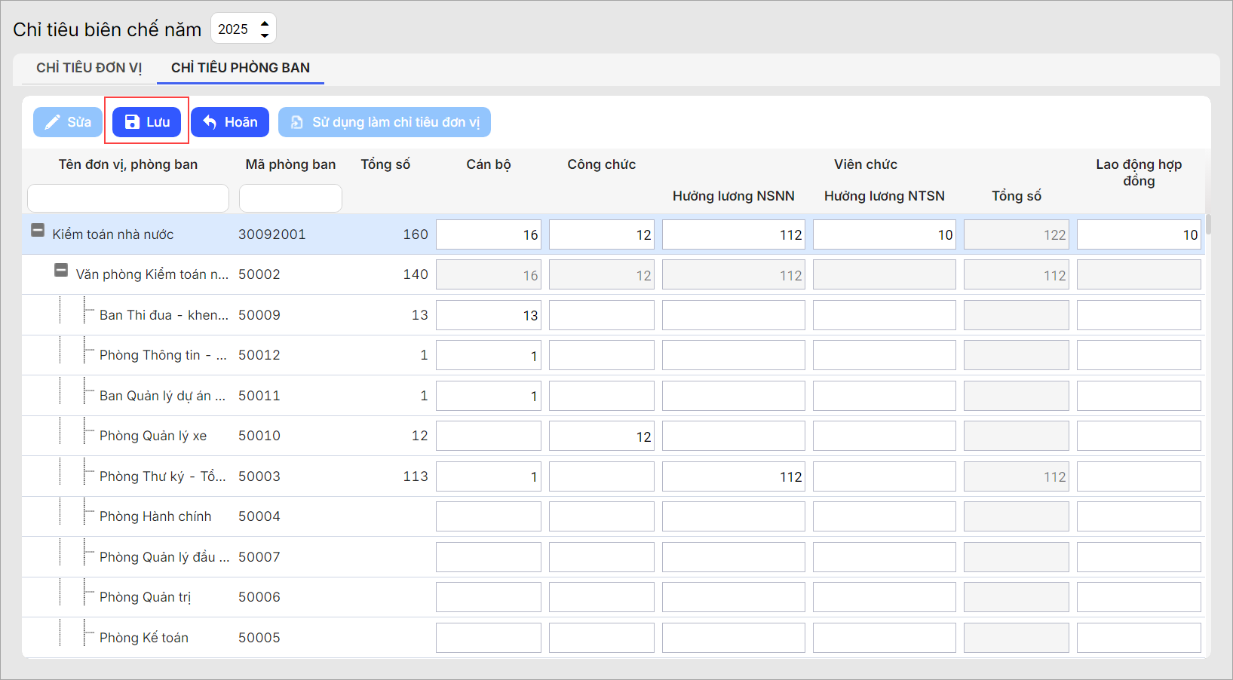Click Hưởng lương NSNN cell for Phòng Thư ký
This screenshot has height=680, width=1233.
coord(733,476)
